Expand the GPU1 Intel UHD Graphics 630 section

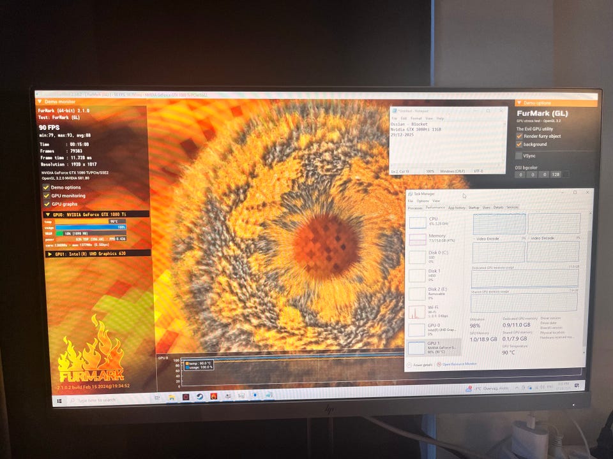(x=50, y=253)
